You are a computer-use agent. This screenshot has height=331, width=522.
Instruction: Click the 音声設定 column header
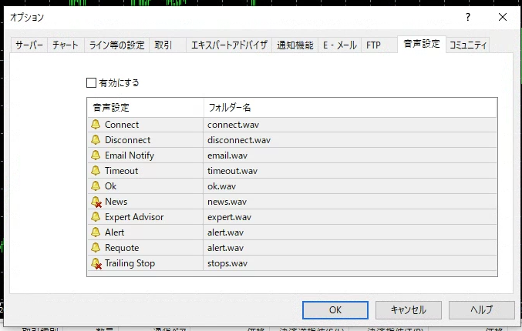[x=146, y=108]
